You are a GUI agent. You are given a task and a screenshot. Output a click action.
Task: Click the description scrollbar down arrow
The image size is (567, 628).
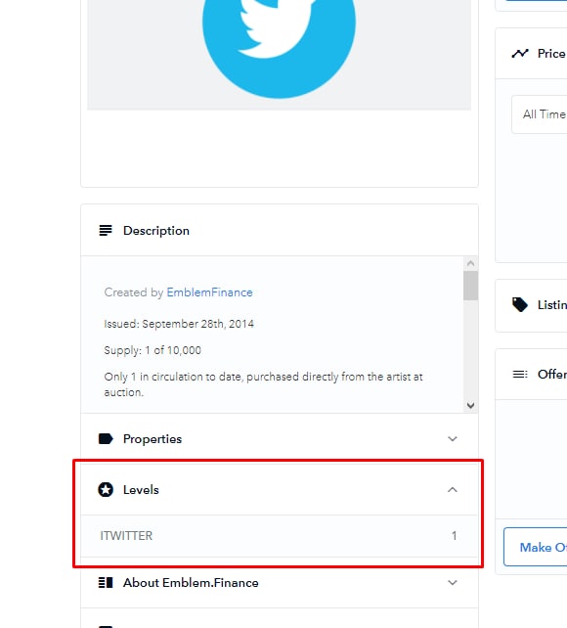point(470,406)
